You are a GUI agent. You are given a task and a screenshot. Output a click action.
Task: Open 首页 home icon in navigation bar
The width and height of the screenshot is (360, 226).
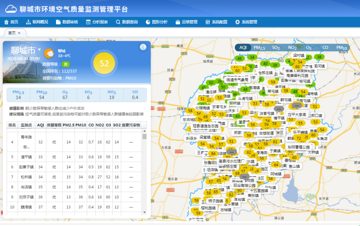6,22
